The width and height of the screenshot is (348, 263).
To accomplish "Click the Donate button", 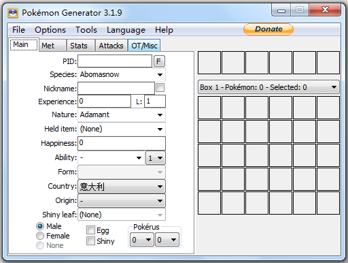I will tap(268, 29).
